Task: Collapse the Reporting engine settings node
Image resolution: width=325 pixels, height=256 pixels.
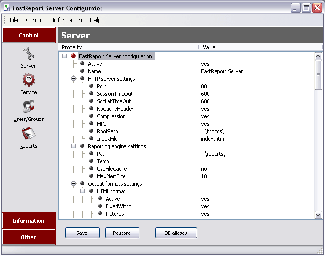Action: [x=74, y=146]
